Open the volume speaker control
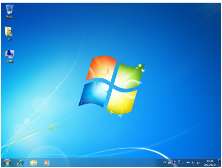Viewport: 222px width, 168px height. click(198, 162)
